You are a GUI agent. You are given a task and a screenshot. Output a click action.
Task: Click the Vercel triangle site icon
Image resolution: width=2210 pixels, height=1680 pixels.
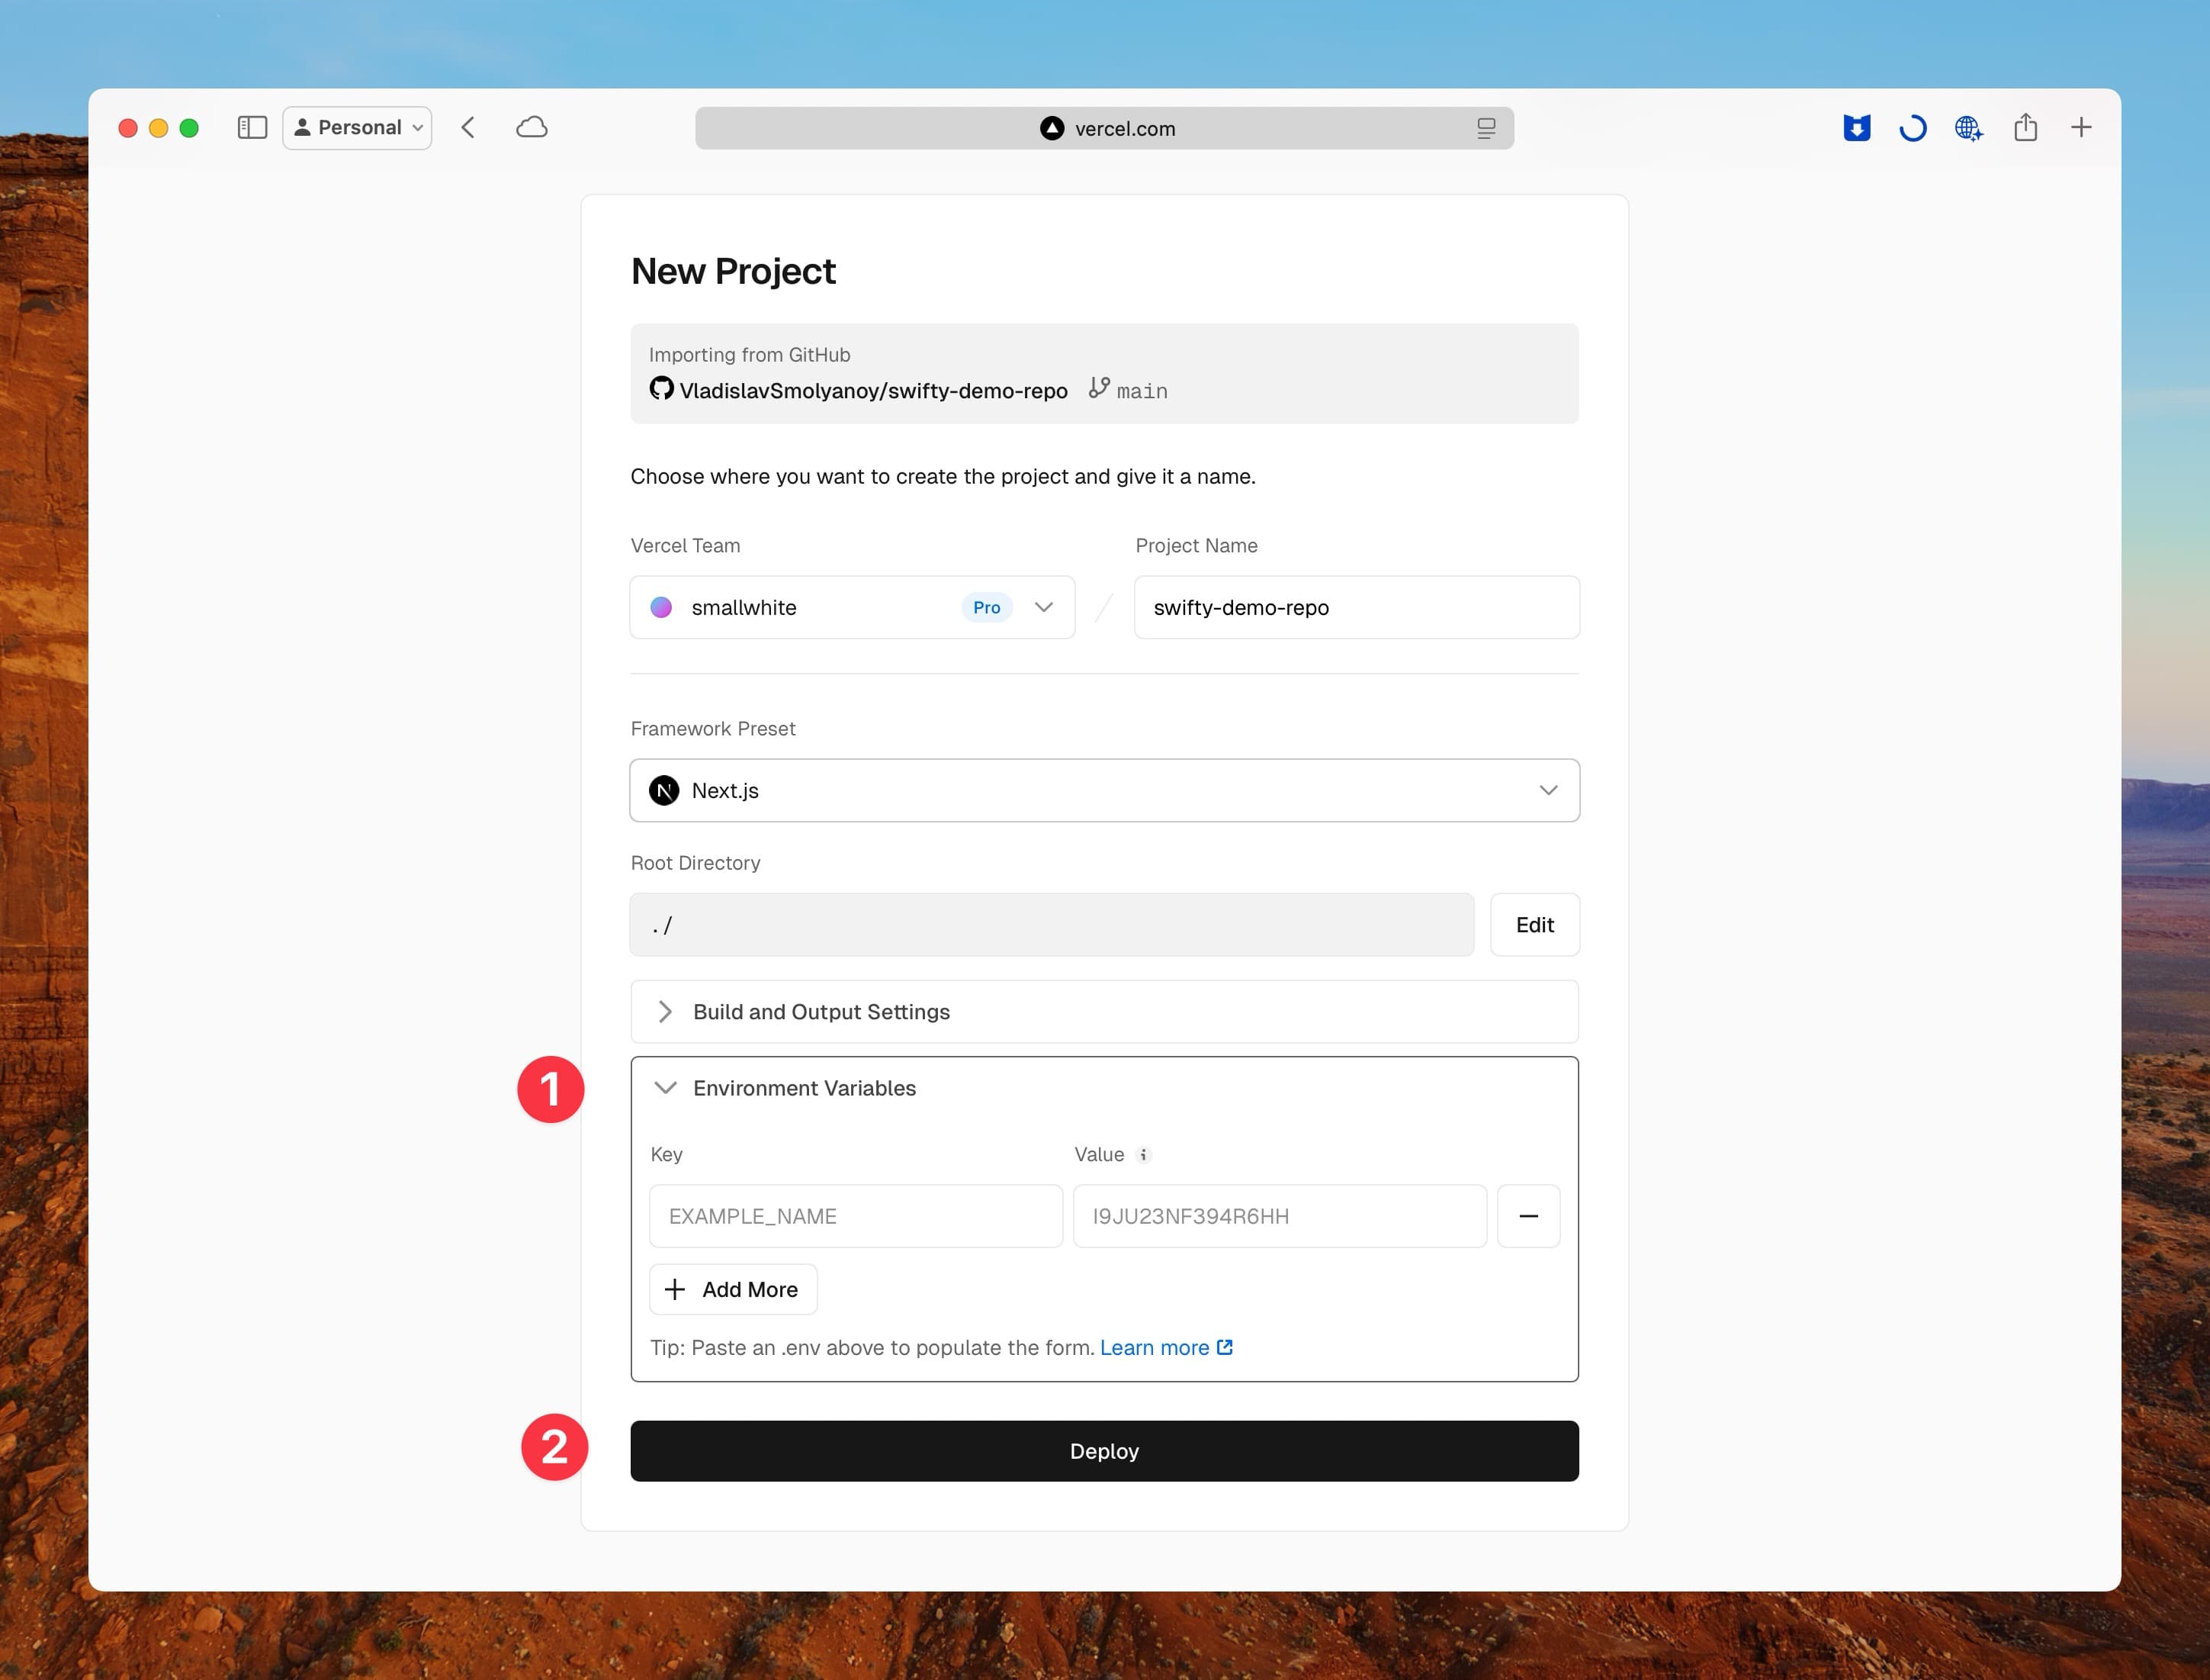pos(1052,128)
